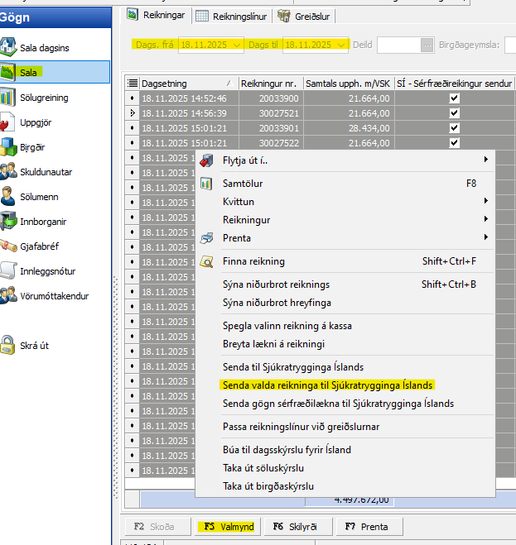Open Sala dagsins from the sidebar
516x545 pixels.
pyautogui.click(x=44, y=48)
